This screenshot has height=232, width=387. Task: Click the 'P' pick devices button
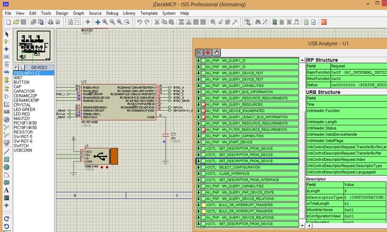click(x=16, y=68)
